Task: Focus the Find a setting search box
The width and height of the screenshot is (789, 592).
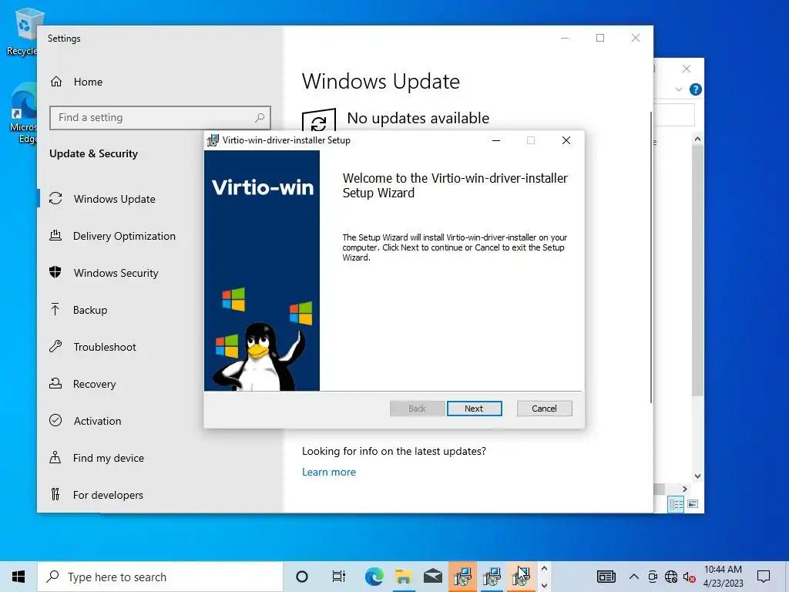Action: [160, 118]
